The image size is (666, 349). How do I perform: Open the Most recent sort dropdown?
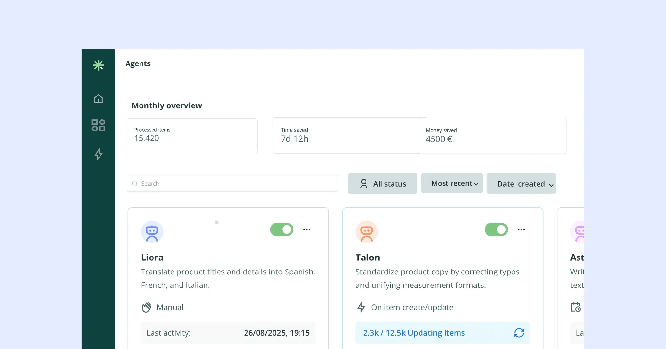452,183
